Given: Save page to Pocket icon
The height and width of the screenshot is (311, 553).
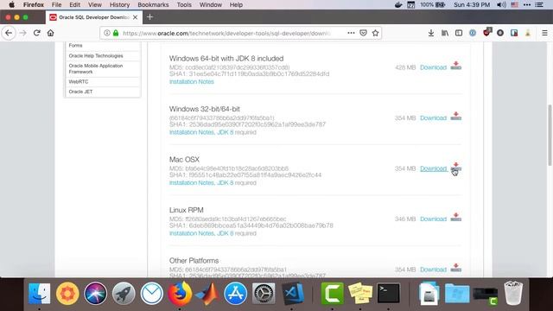Looking at the screenshot, I should [363, 33].
